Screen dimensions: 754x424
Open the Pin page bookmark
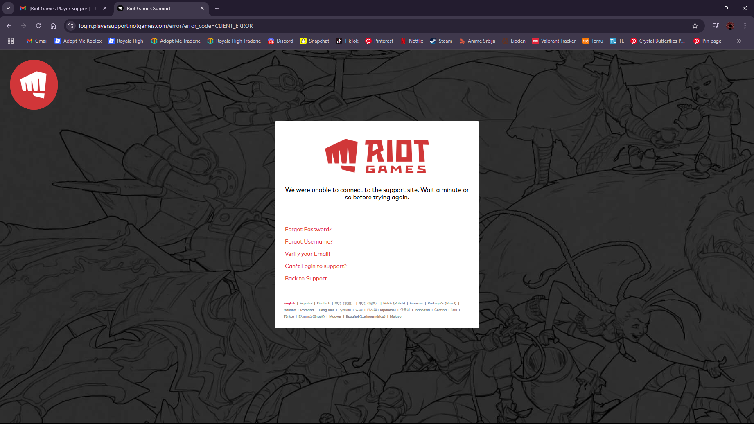pyautogui.click(x=708, y=41)
